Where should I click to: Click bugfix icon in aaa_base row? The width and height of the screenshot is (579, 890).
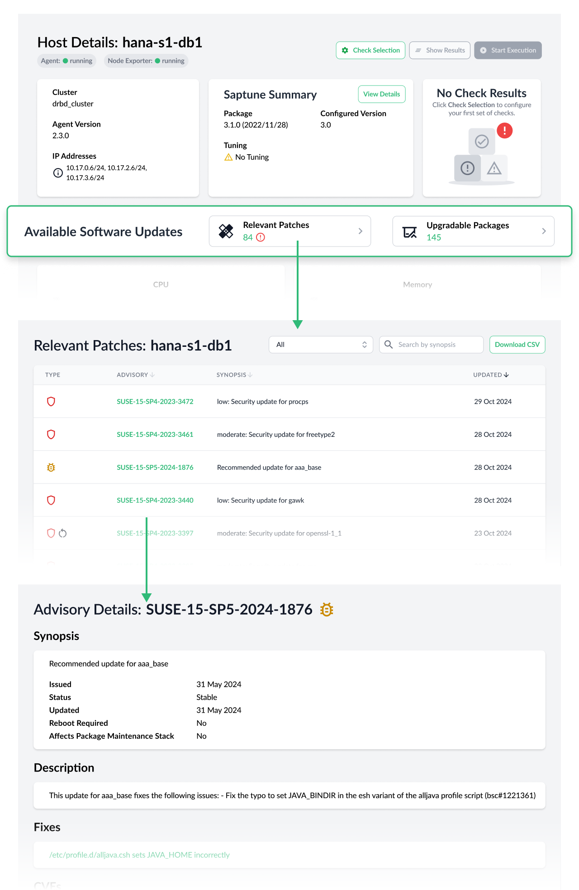pyautogui.click(x=51, y=468)
